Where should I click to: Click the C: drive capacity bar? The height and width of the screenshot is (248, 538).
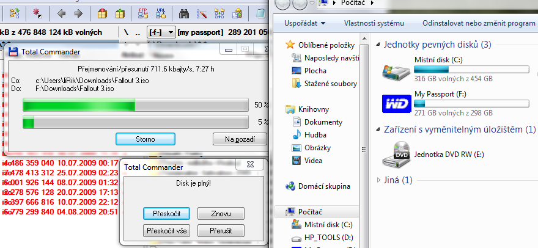pyautogui.click(x=472, y=70)
